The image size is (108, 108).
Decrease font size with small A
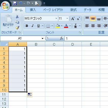[x=79, y=19]
